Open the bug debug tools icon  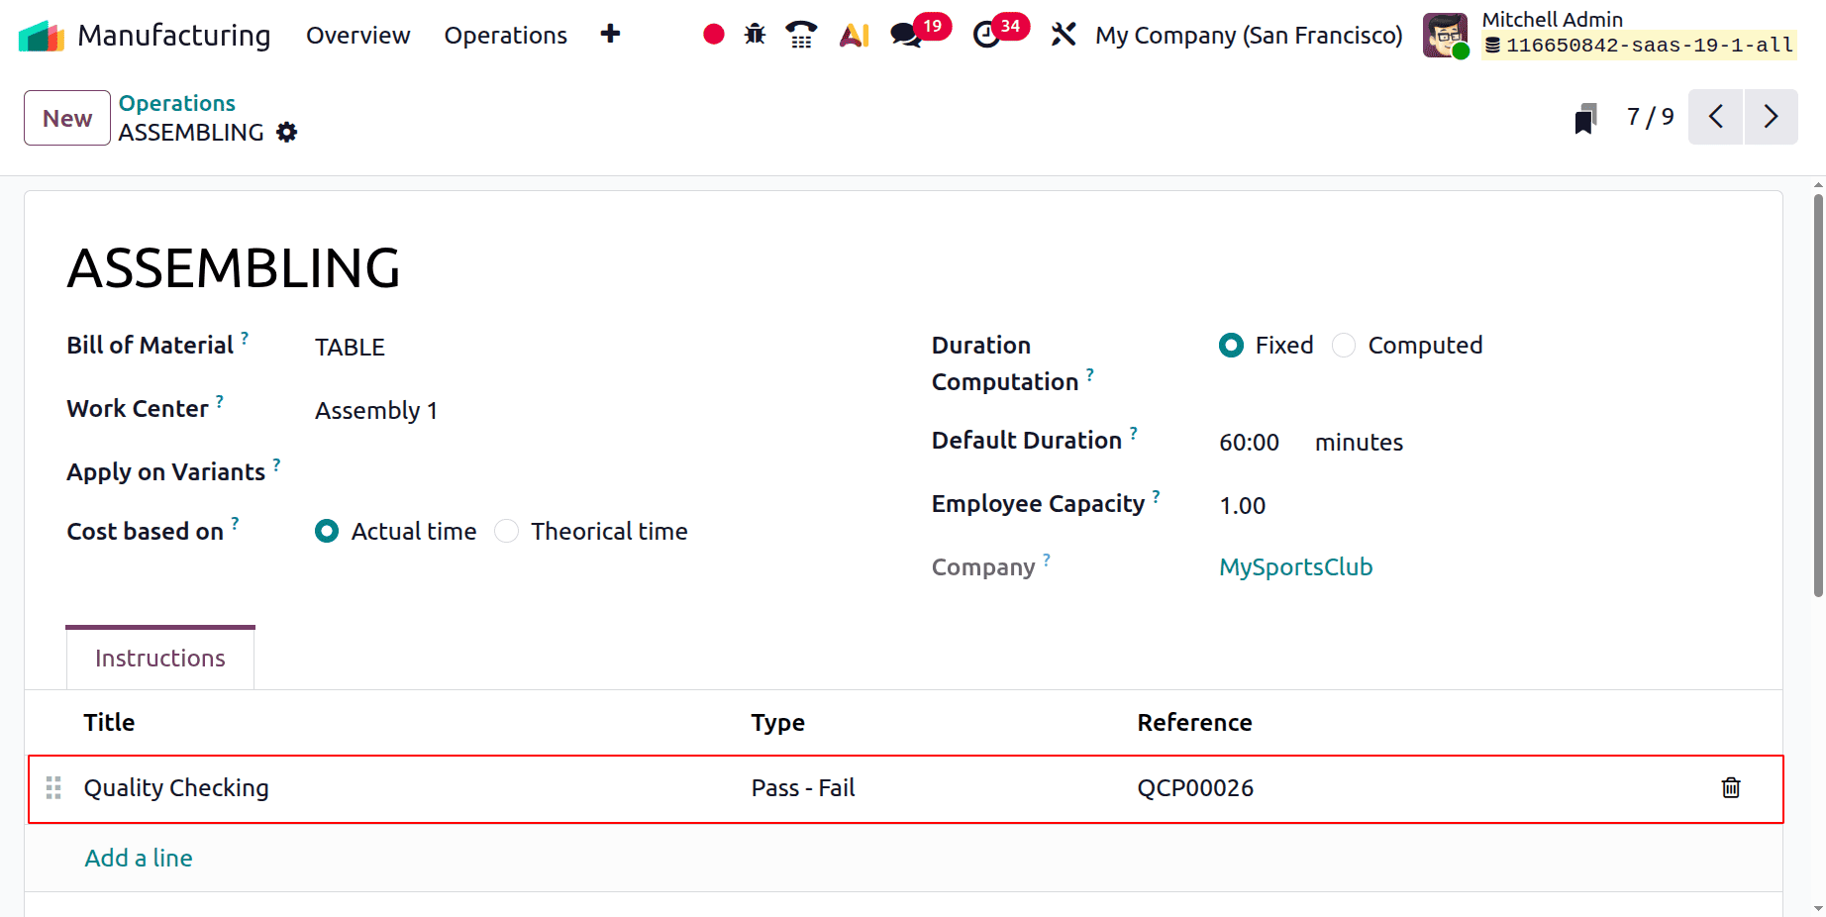point(755,35)
